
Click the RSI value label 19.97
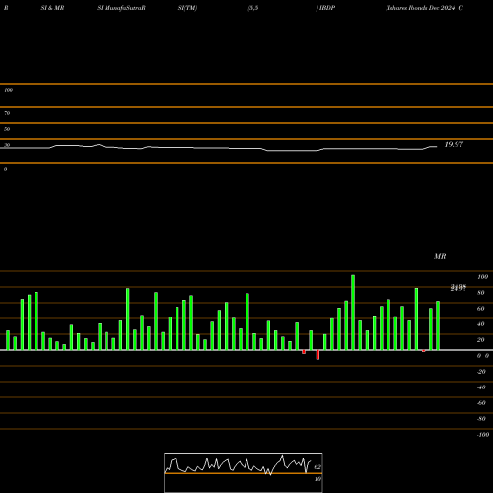pyautogui.click(x=454, y=144)
